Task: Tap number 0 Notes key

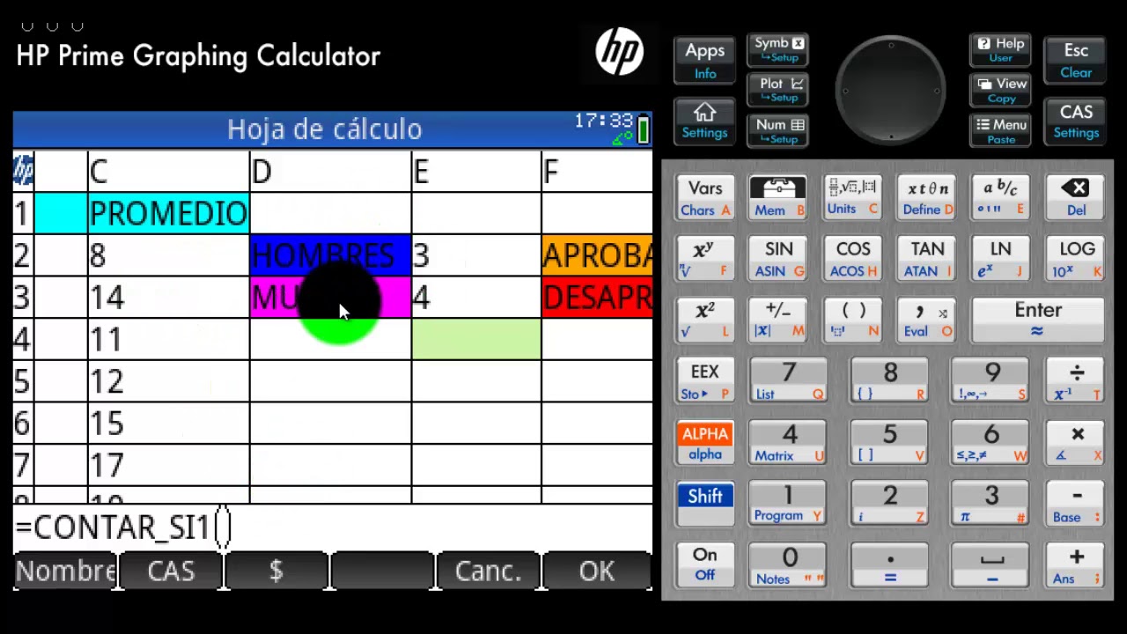Action: 788,565
